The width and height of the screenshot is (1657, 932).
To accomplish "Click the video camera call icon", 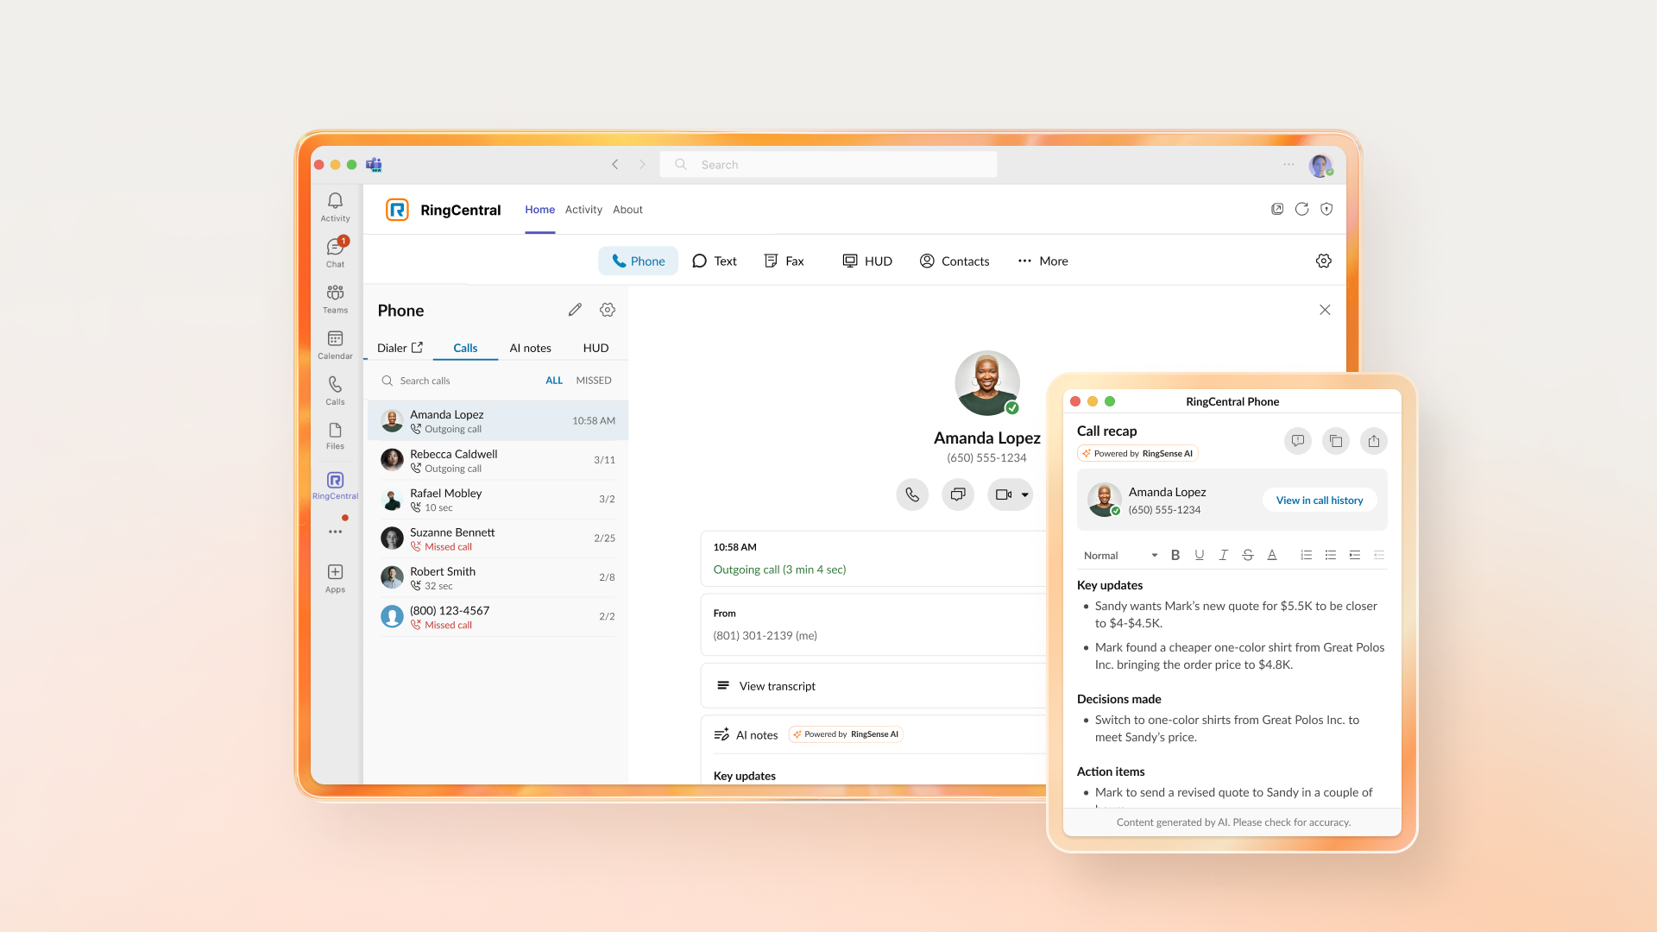I will tap(1003, 494).
